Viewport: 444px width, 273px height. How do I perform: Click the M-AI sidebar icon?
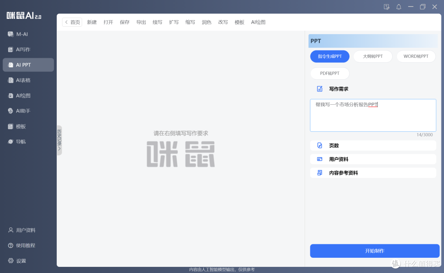[x=10, y=34]
